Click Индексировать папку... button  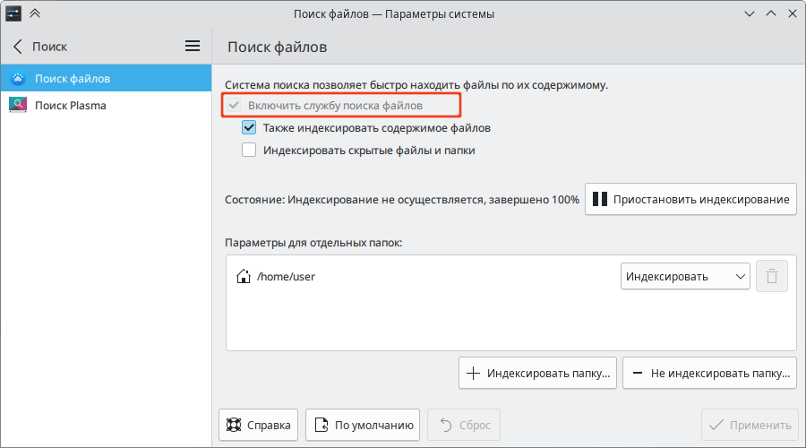(537, 373)
